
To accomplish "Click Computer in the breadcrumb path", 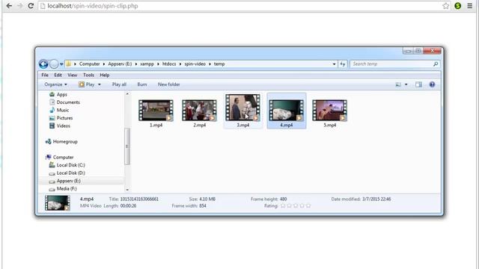I will point(90,64).
